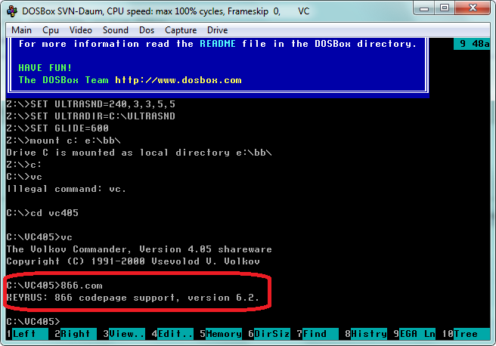Open the Sound menu
Image resolution: width=496 pixels, height=346 pixels.
(x=116, y=30)
